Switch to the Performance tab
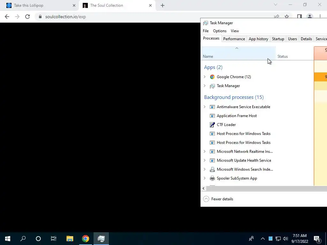 click(x=234, y=39)
